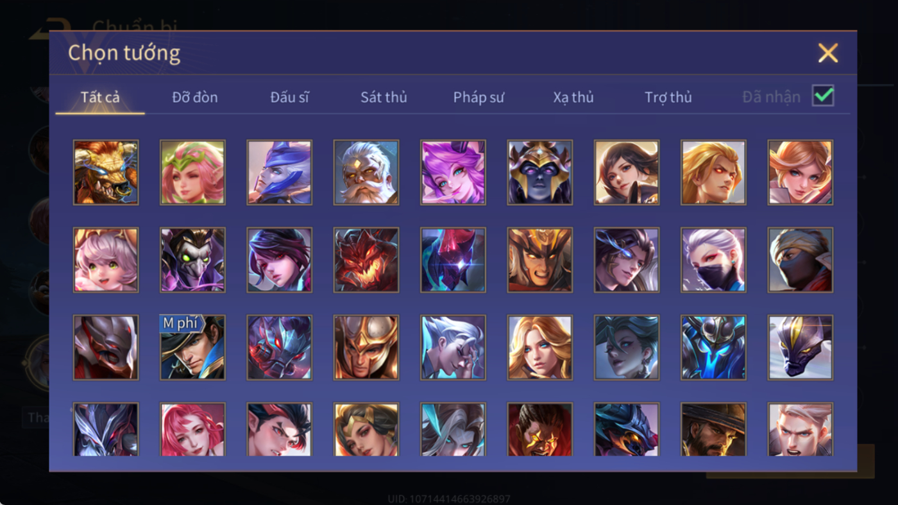Viewport: 898px width, 505px height.
Task: Choose the plague doctor masked hero
Action: click(192, 260)
